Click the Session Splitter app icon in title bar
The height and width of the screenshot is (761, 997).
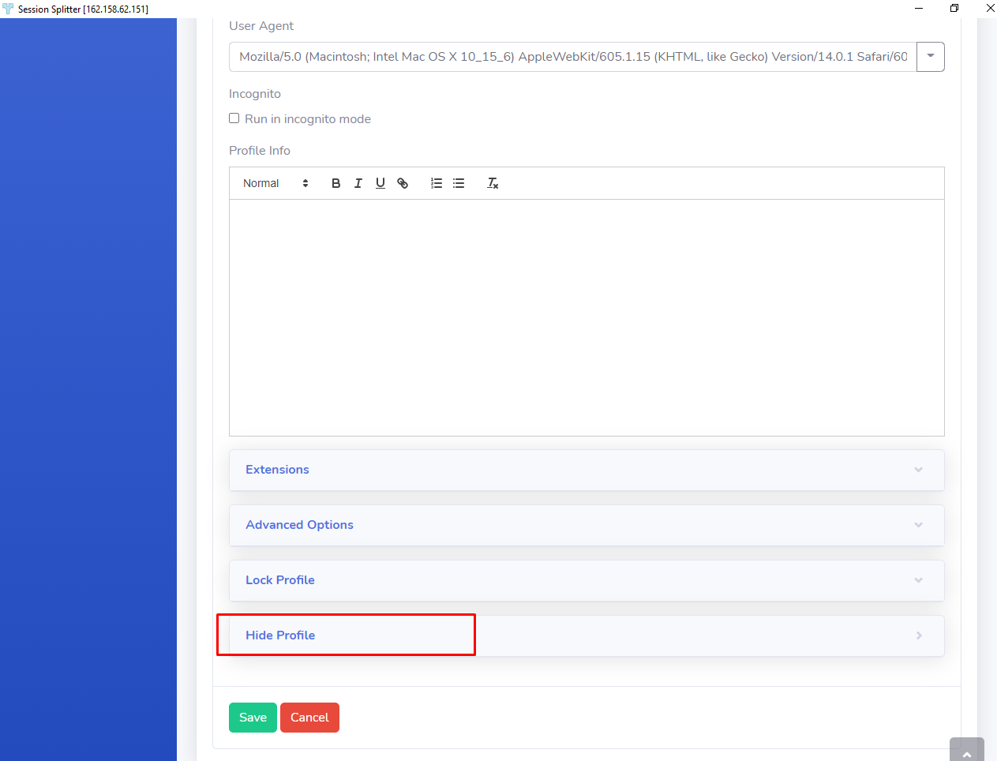9,9
